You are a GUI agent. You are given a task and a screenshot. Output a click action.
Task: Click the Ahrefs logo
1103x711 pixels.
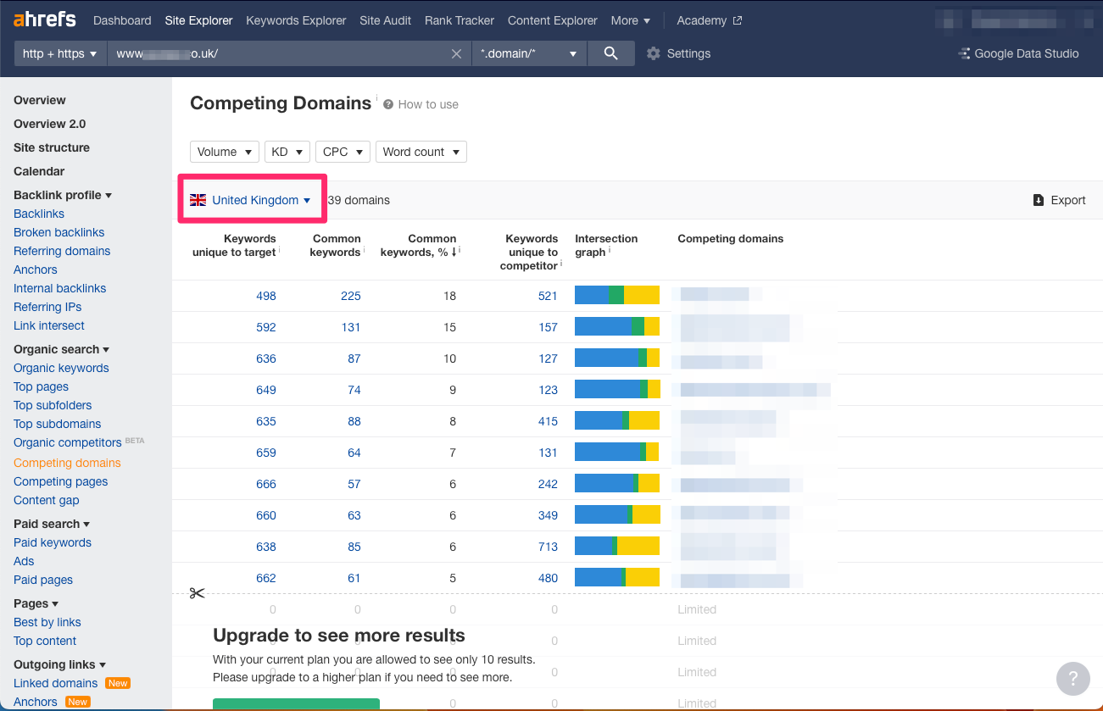click(x=45, y=19)
